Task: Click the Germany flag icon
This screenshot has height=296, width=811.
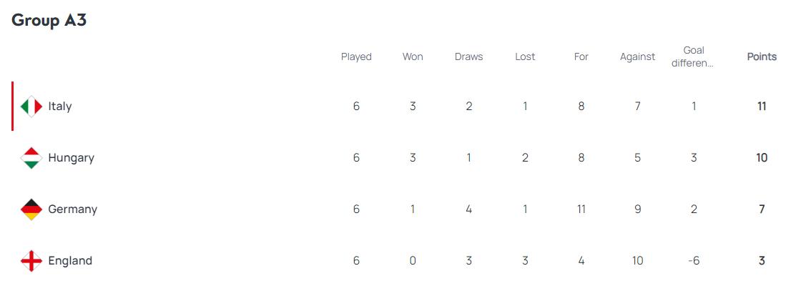Action: tap(31, 209)
